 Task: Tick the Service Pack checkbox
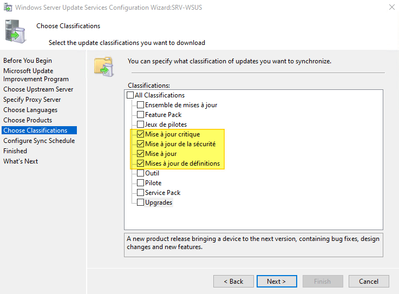point(140,193)
